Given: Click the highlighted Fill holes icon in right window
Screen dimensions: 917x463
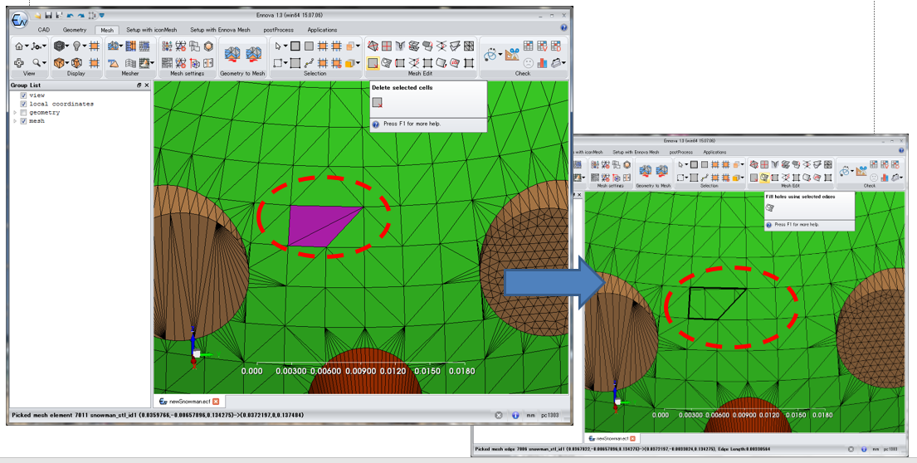Looking at the screenshot, I should coord(765,178).
